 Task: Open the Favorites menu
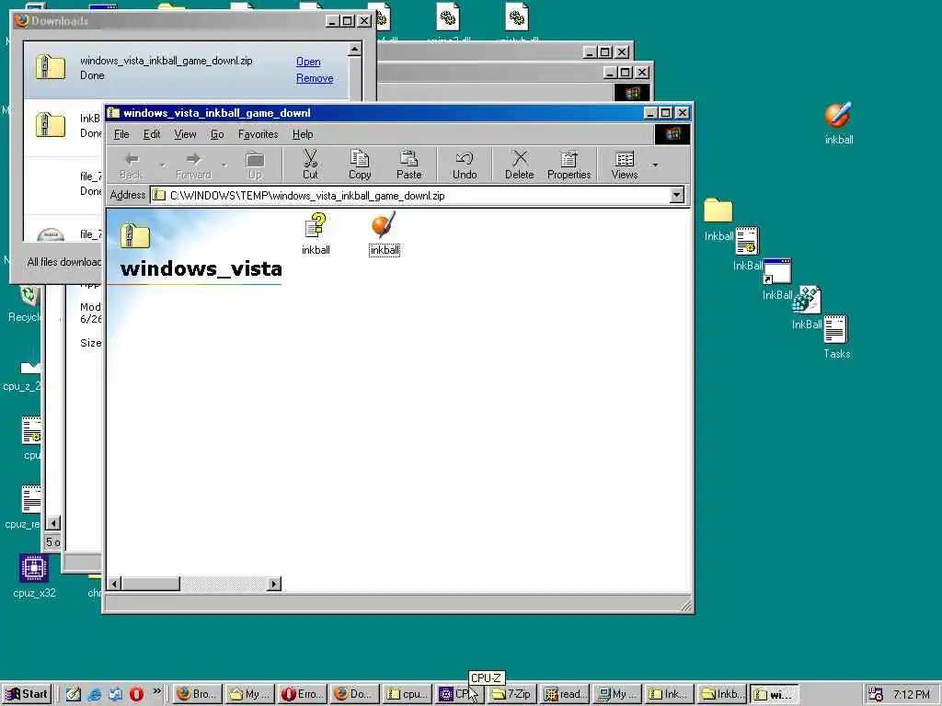click(258, 134)
